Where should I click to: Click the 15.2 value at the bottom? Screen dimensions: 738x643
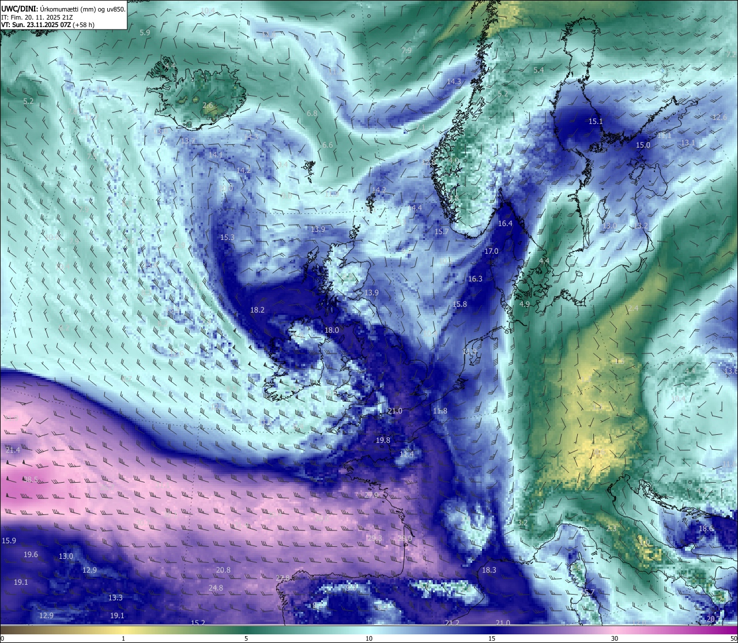[x=198, y=623]
